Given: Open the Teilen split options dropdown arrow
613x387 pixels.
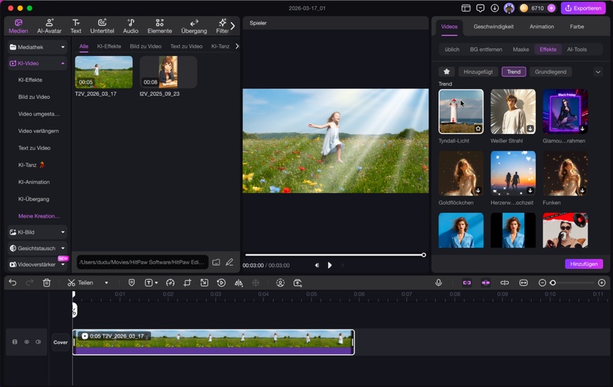Looking at the screenshot, I should point(107,283).
